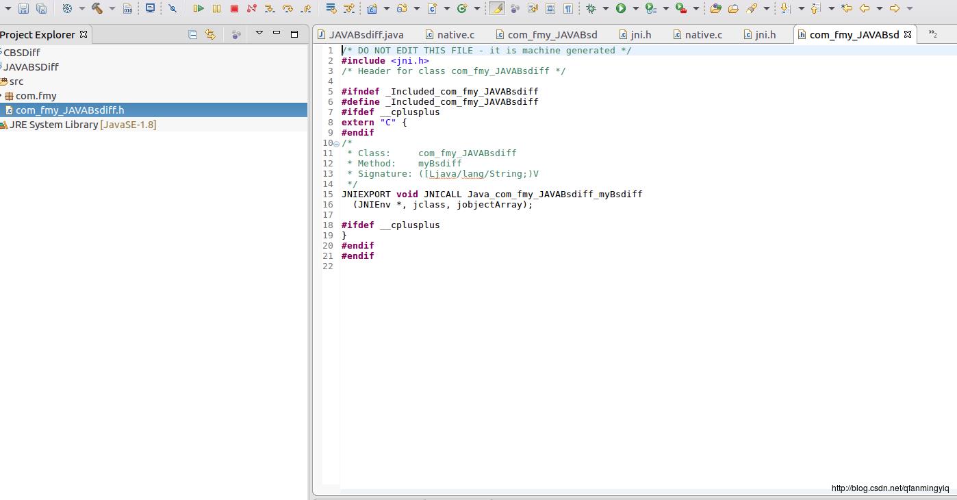The image size is (957, 500).
Task: Switch to the JAVABsdiff.java tab
Action: click(x=360, y=34)
